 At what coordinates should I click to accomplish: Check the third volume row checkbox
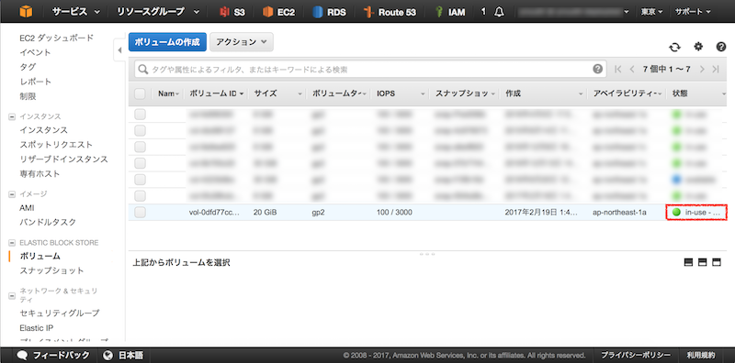click(x=140, y=147)
